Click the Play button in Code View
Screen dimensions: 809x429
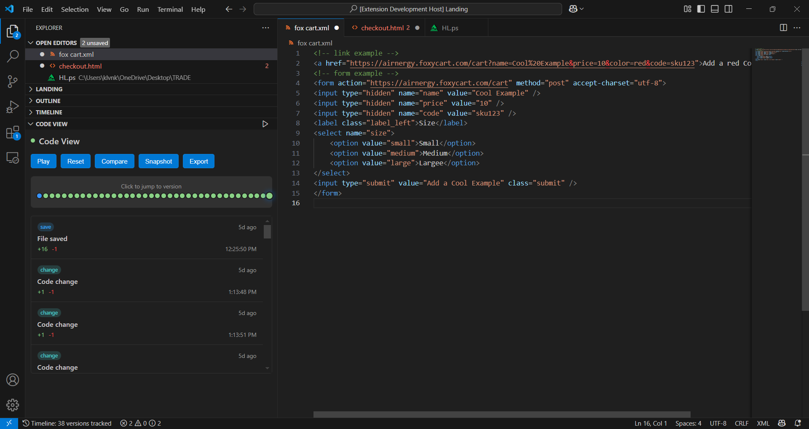tap(43, 161)
